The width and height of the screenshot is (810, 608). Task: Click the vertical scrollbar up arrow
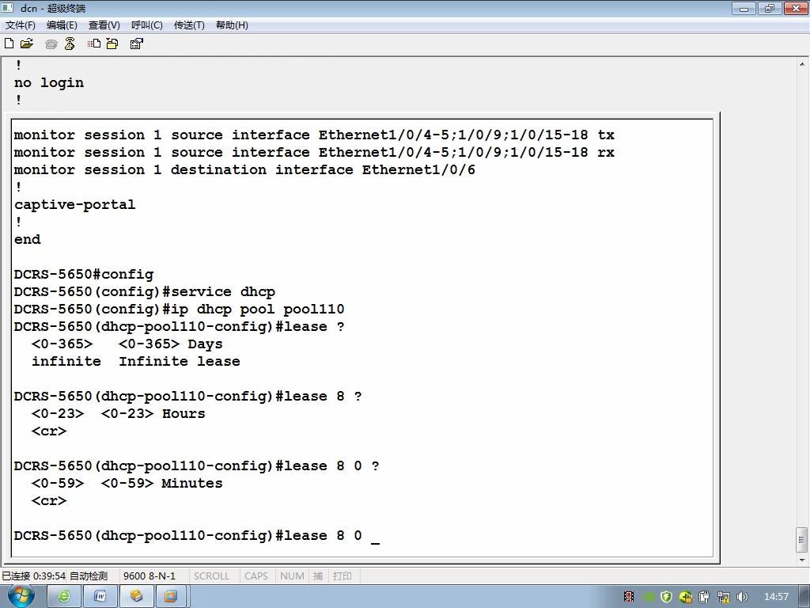tap(802, 65)
